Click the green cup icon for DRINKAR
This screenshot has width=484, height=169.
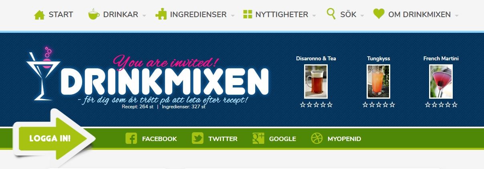94,14
